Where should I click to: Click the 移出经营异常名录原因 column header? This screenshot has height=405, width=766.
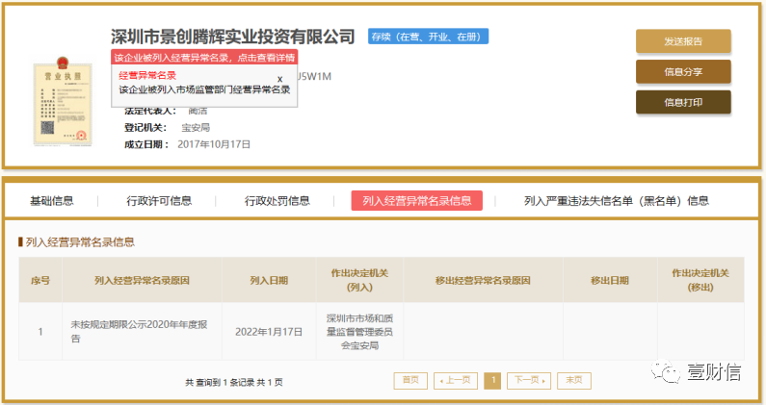(483, 280)
